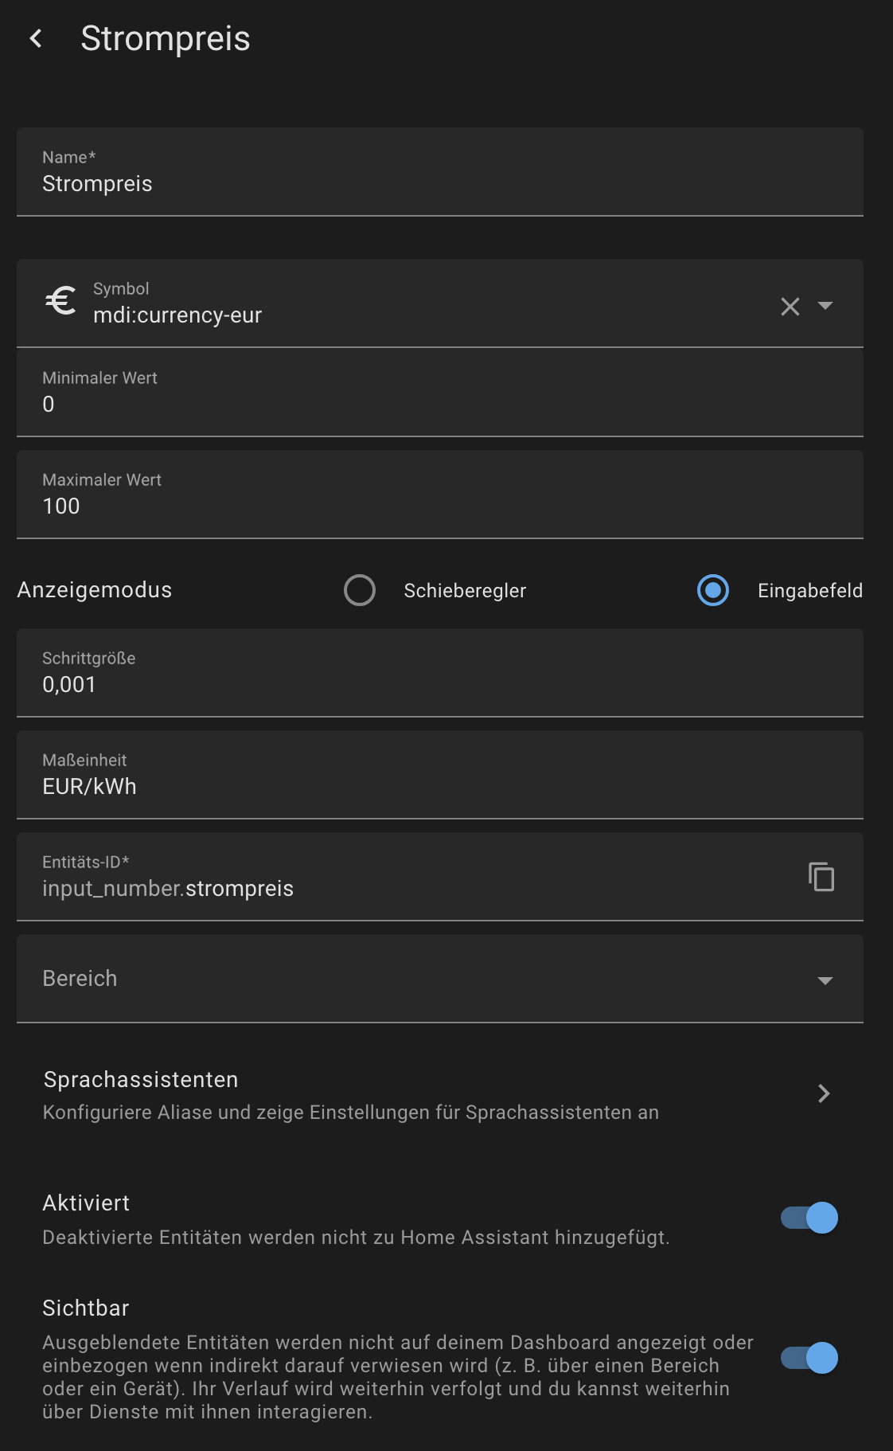Go back using the arrow icon
Viewport: 893px width, 1451px height.
36,38
